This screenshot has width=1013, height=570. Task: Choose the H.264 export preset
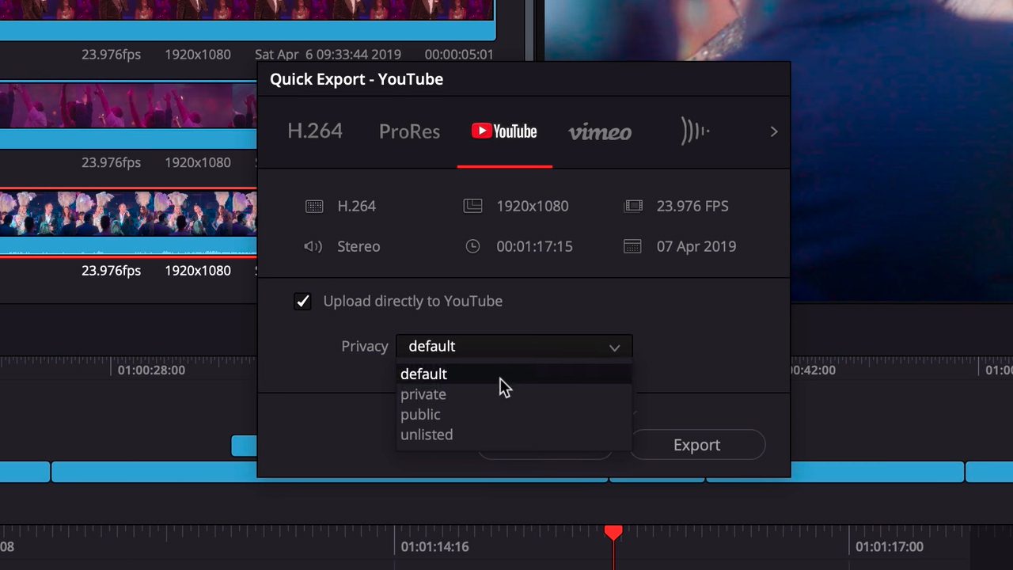[x=315, y=131]
